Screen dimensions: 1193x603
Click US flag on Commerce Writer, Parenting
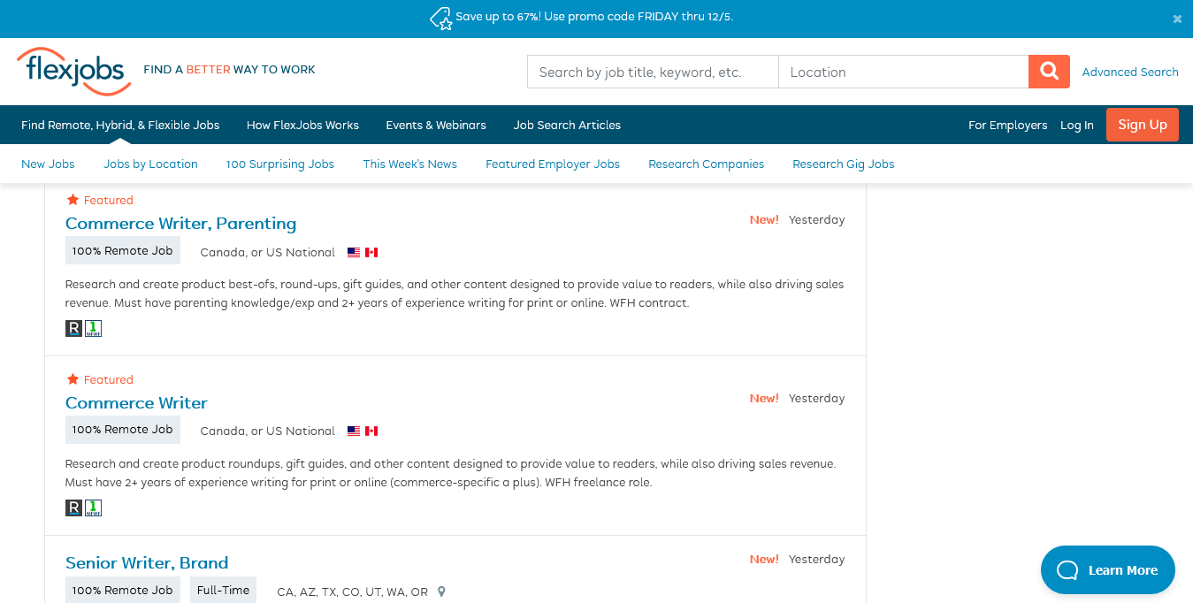(x=354, y=253)
